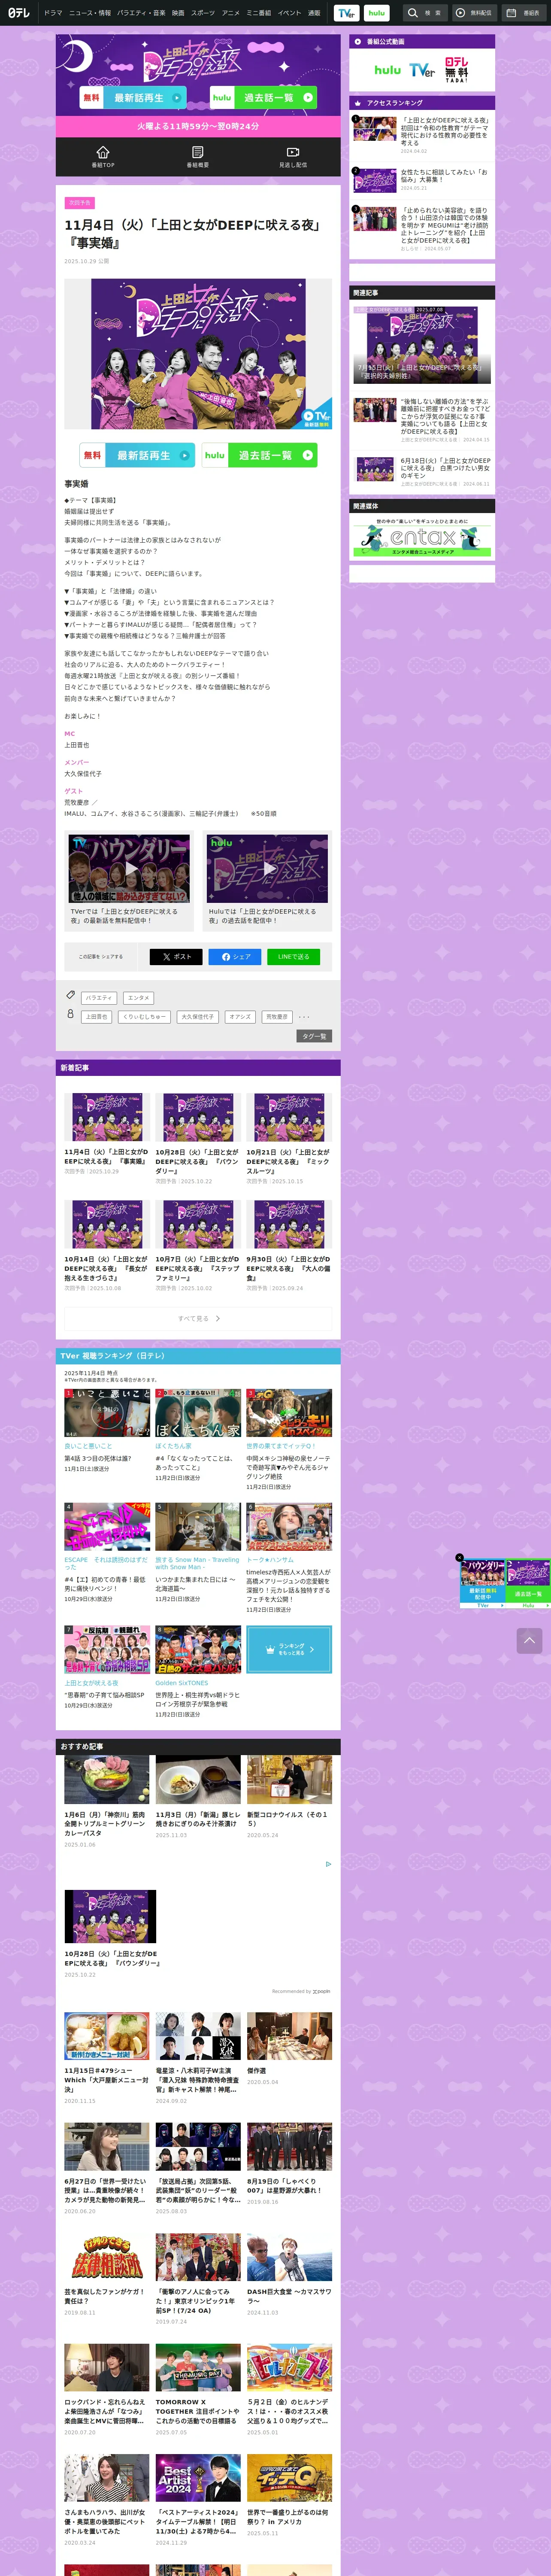Open 10月21日 ミックスルーツ article thumbnail
The width and height of the screenshot is (551, 2576).
(x=289, y=1117)
